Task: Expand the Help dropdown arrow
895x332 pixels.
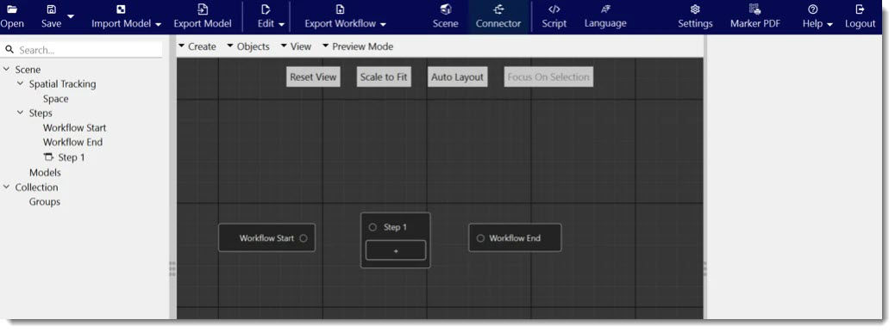Action: pyautogui.click(x=829, y=24)
